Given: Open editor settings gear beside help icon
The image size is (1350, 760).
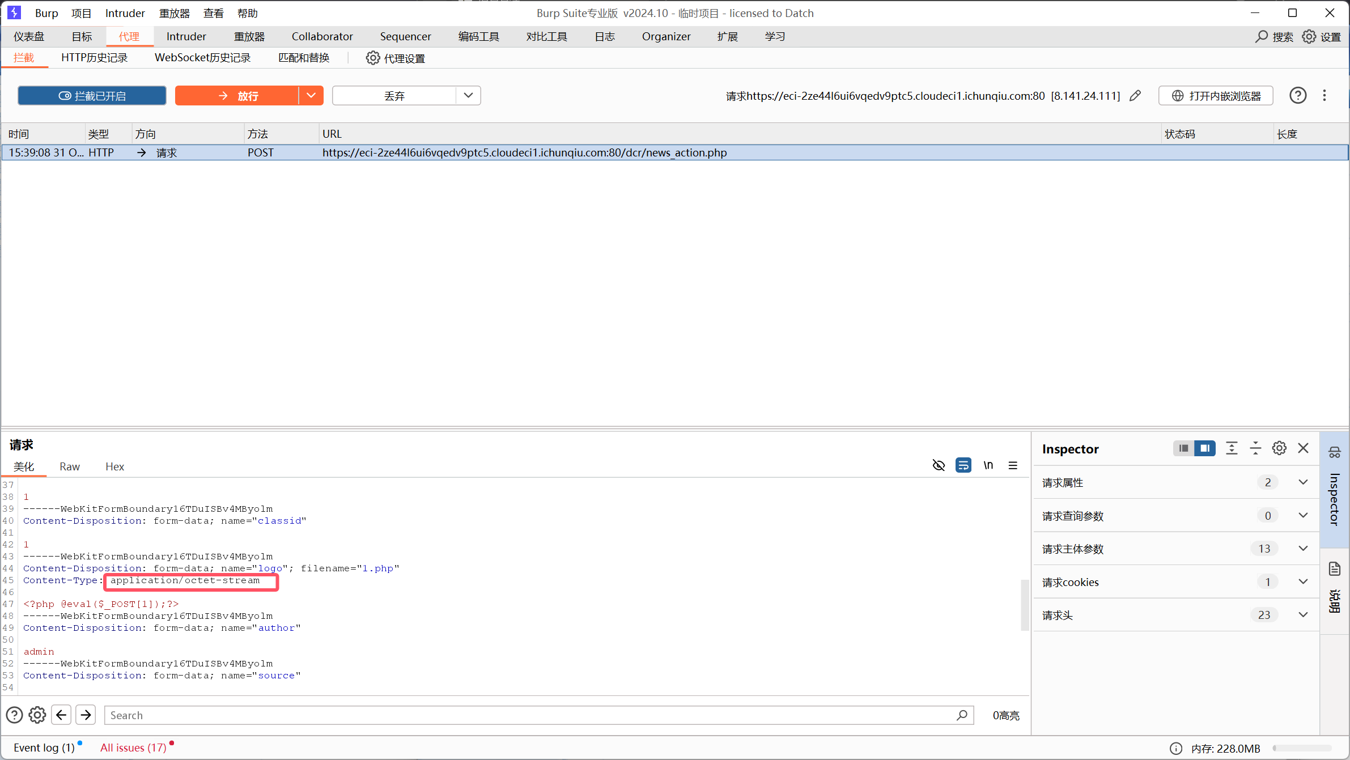Looking at the screenshot, I should (x=37, y=715).
